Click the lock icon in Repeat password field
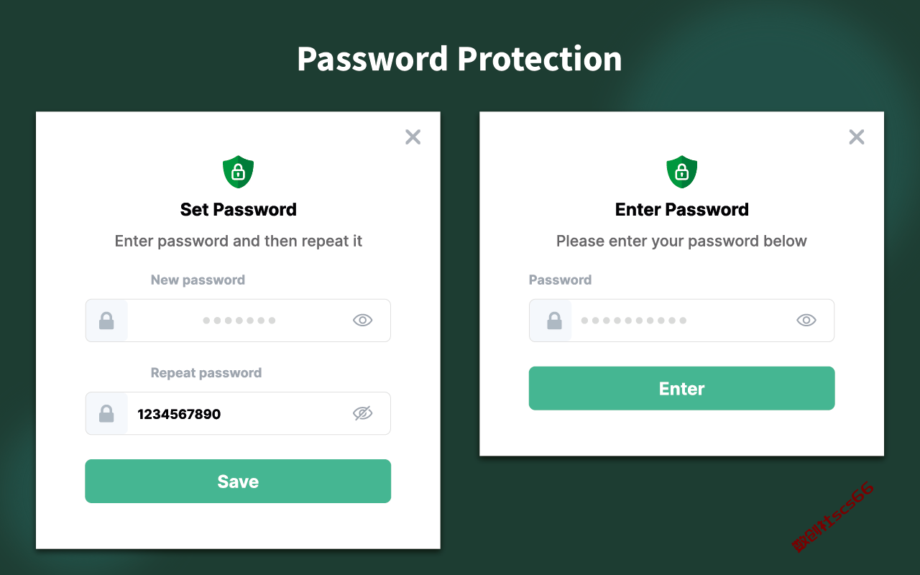Viewport: 920px width, 575px height. tap(106, 413)
